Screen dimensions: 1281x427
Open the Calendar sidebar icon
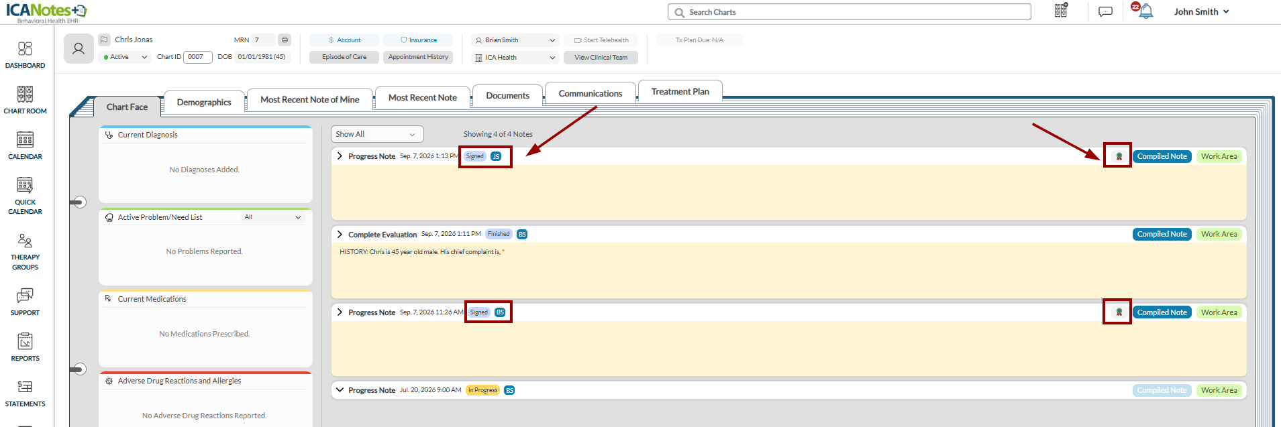[25, 146]
